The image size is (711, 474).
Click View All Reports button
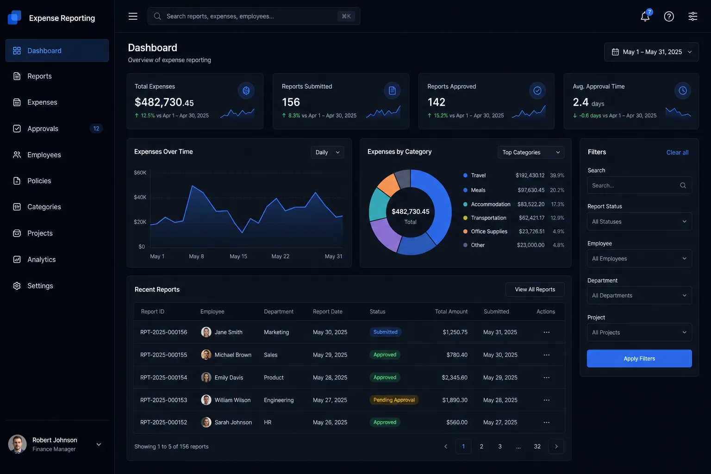(x=535, y=289)
